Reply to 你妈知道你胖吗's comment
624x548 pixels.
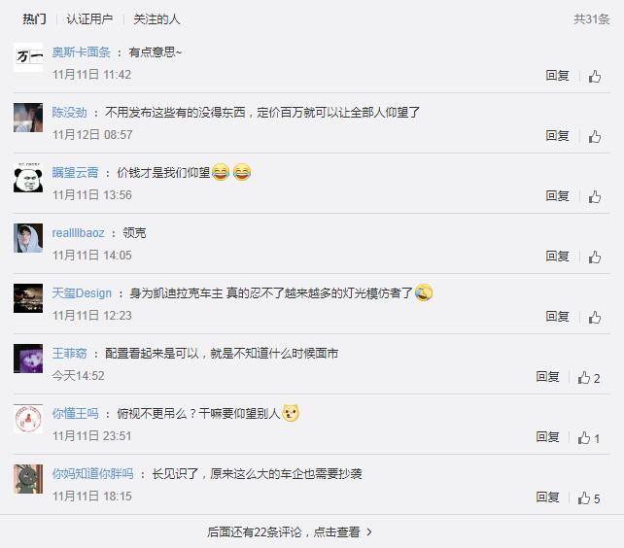(x=547, y=497)
